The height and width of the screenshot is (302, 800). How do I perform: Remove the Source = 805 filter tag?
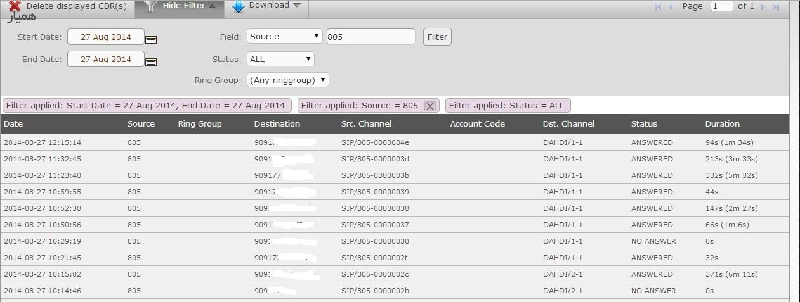coord(430,106)
